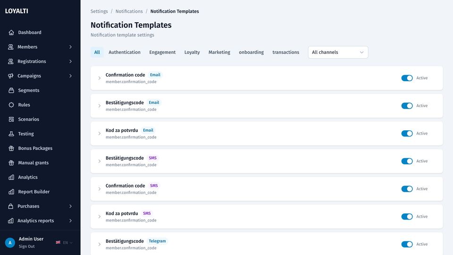
Task: Click the Analytics reports chart icon
Action: pos(11,221)
